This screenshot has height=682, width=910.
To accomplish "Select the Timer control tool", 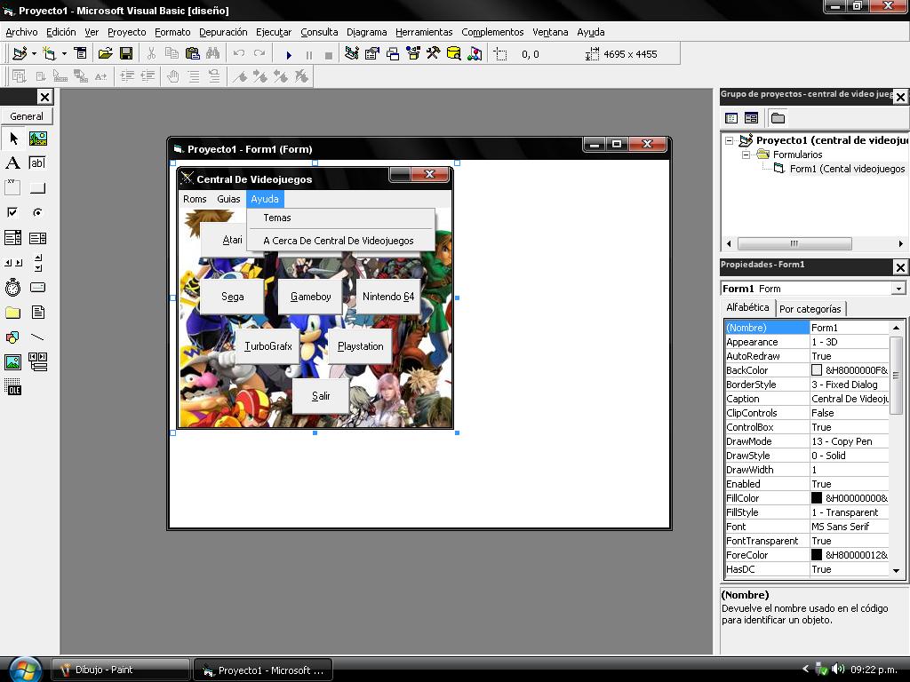I will 12,287.
